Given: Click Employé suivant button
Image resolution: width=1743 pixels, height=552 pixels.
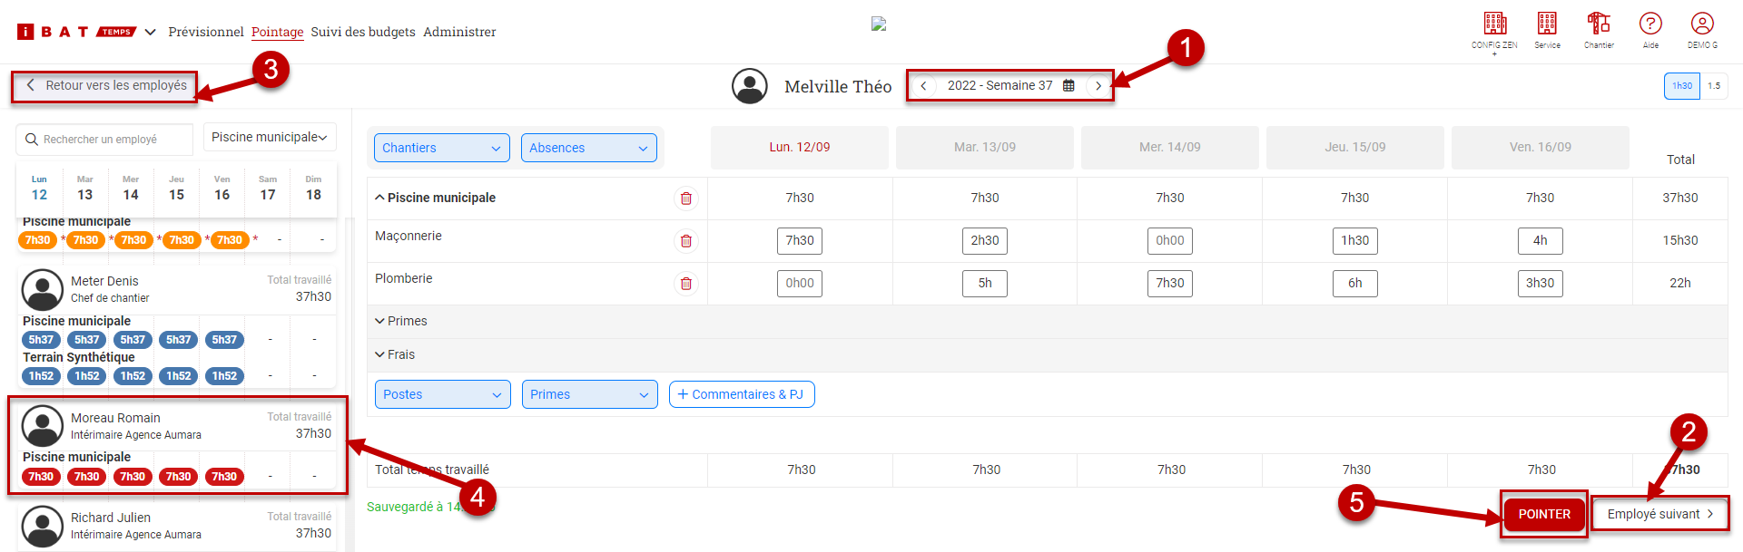Looking at the screenshot, I should pos(1659,514).
